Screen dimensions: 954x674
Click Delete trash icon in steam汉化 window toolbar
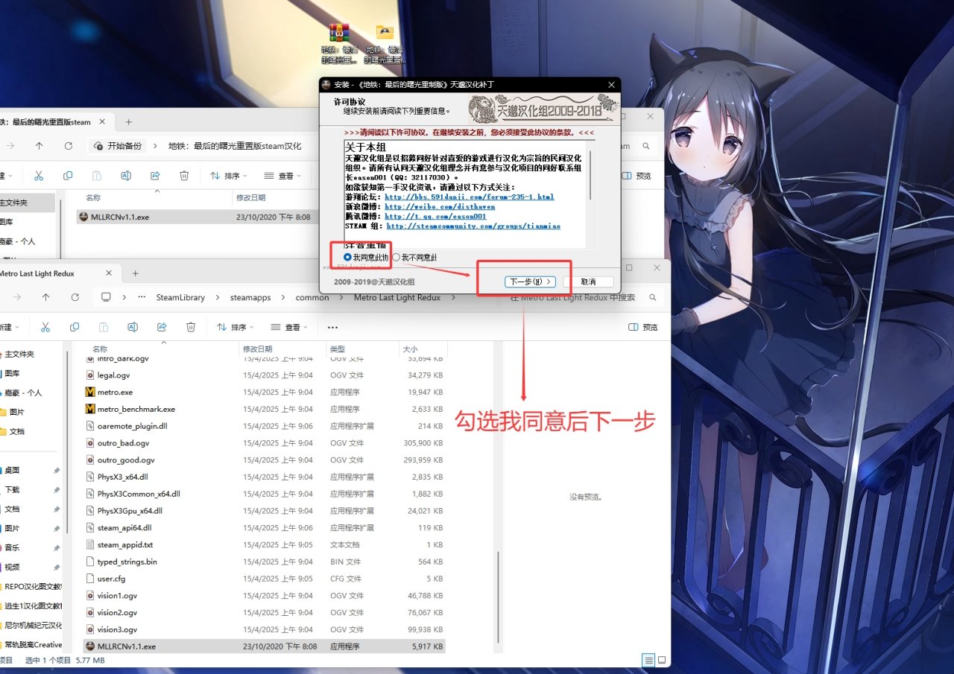click(x=184, y=176)
